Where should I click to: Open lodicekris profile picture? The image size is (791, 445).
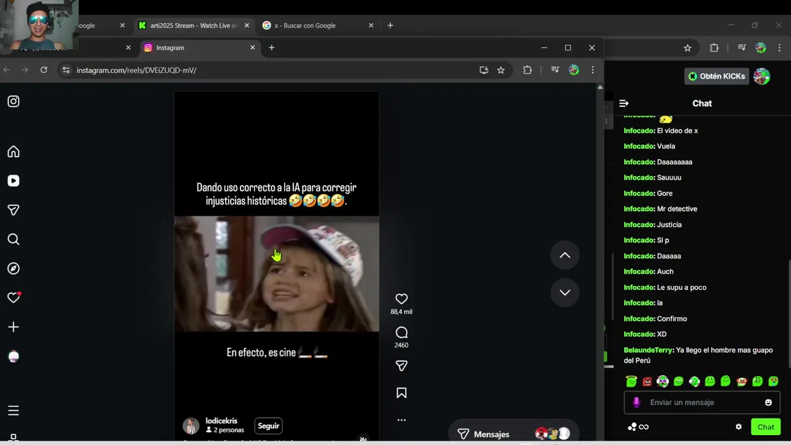[x=191, y=426]
